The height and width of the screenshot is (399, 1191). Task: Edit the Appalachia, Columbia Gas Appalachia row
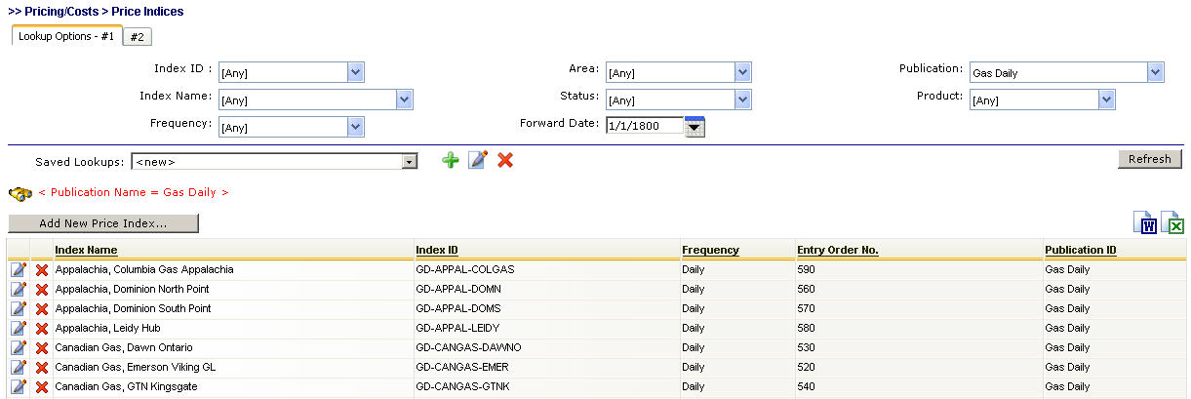[x=19, y=270]
